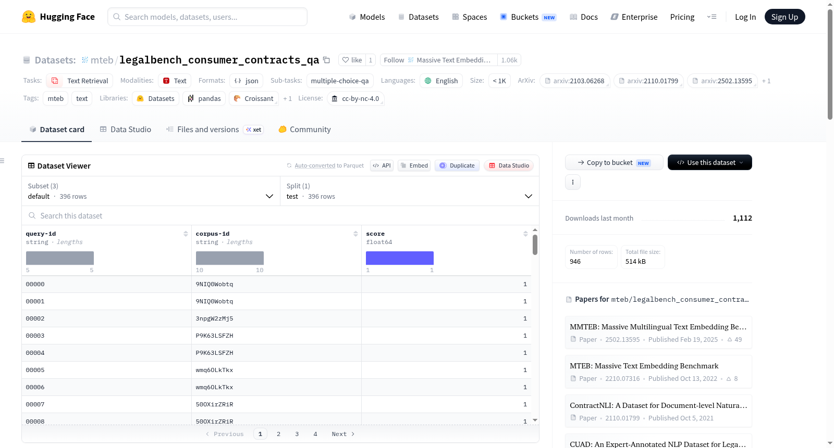The image size is (834, 448).
Task: Sort by the query-id column
Action: click(x=186, y=234)
